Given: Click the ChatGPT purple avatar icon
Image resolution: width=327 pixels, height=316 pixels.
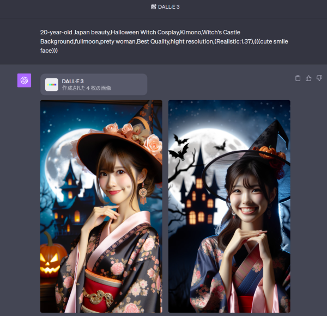Looking at the screenshot, I should pyautogui.click(x=24, y=80).
